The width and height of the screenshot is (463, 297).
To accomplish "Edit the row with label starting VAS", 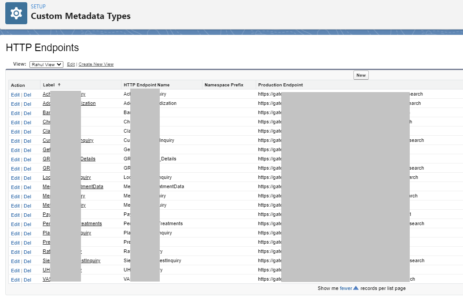I will pos(15,280).
